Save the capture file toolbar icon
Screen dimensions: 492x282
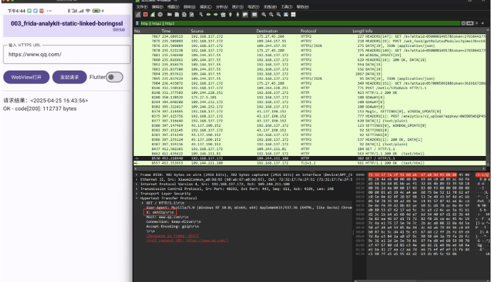point(177,14)
